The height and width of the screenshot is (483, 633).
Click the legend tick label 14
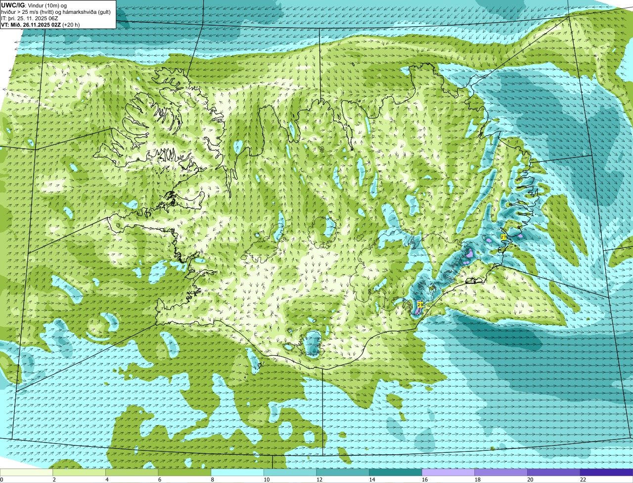(x=372, y=480)
